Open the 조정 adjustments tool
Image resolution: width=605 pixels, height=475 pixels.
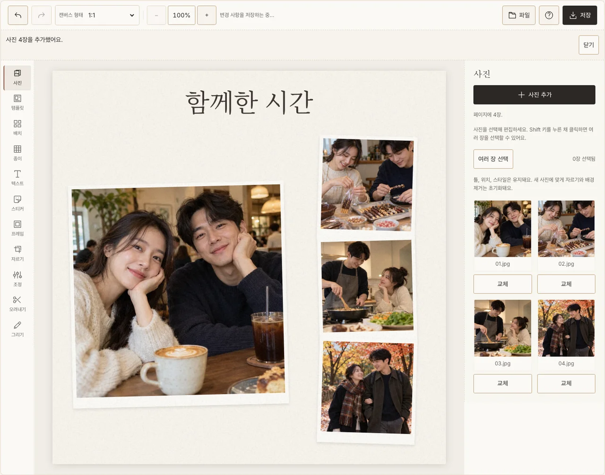(x=17, y=279)
